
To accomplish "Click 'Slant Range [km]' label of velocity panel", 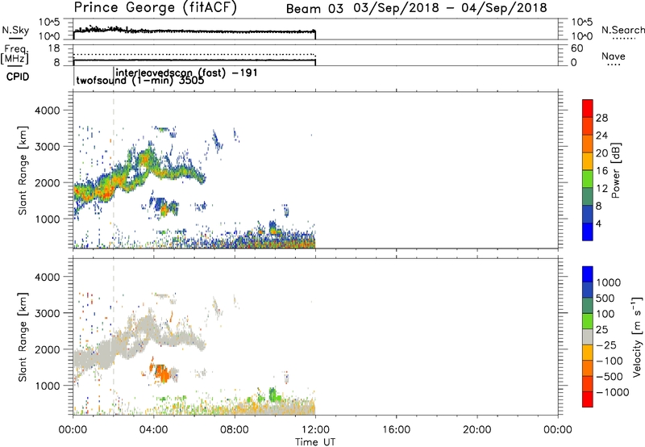I will coord(23,336).
